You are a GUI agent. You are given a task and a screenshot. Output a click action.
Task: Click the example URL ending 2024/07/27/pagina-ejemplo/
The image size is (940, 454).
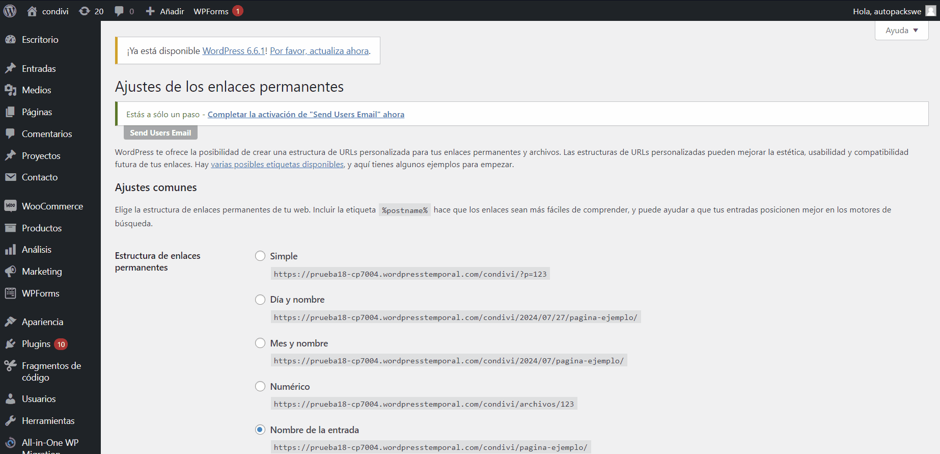455,317
